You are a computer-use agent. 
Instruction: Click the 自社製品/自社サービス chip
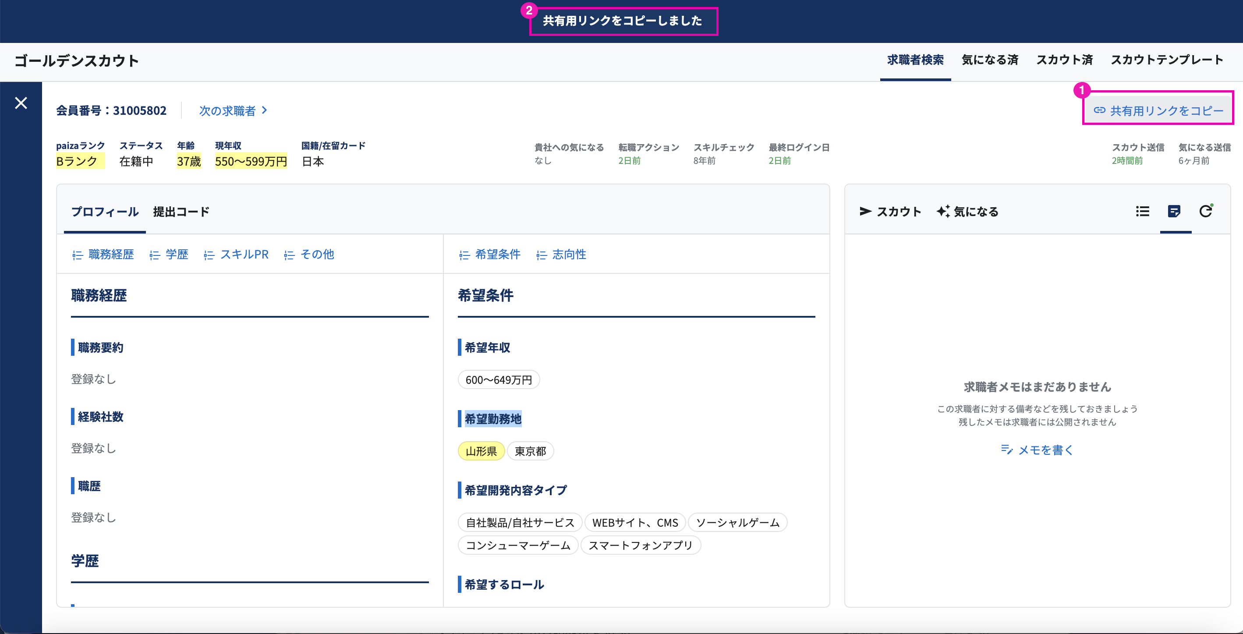click(x=520, y=523)
